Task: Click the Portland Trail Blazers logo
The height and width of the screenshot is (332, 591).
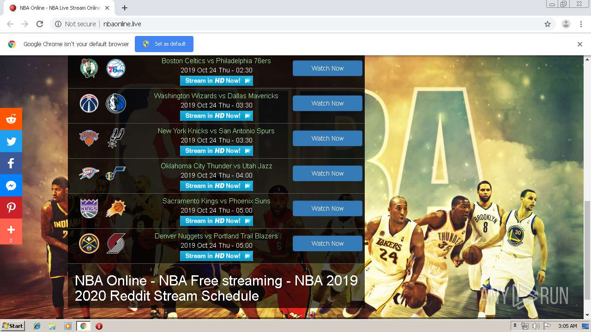Action: [115, 243]
